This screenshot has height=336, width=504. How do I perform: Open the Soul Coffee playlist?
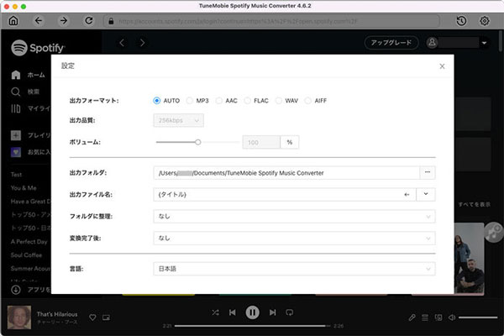[x=26, y=255]
